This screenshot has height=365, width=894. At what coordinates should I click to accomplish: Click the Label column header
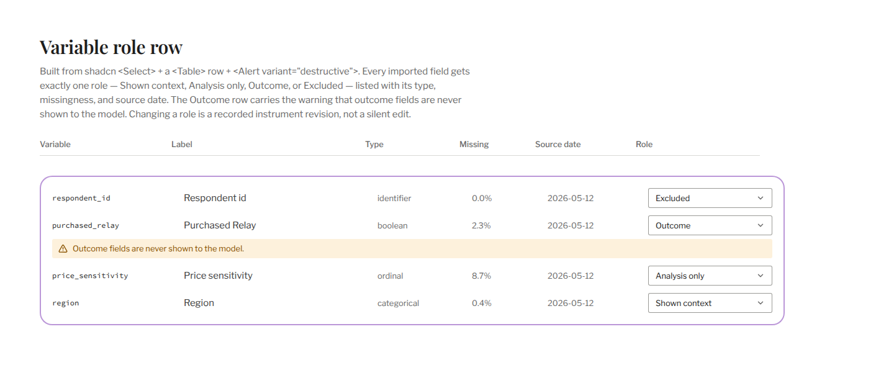click(182, 144)
